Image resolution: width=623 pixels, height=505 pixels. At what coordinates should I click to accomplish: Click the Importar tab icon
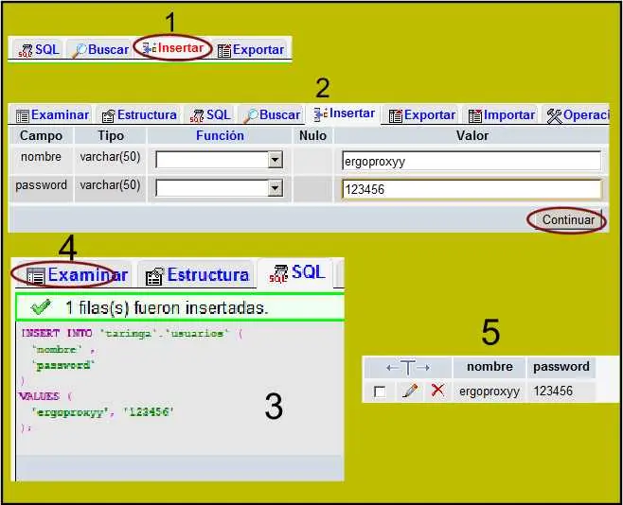point(474,115)
